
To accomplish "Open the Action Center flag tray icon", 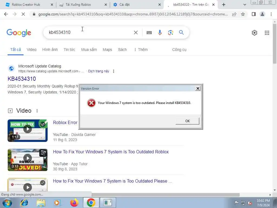I will click(x=236, y=203).
